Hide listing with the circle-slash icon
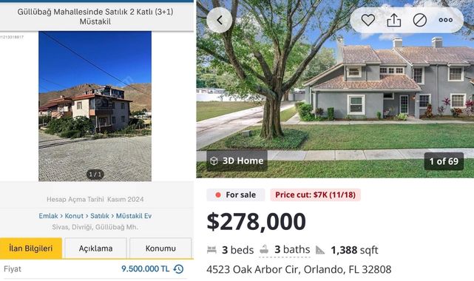474x281 pixels. [420, 20]
